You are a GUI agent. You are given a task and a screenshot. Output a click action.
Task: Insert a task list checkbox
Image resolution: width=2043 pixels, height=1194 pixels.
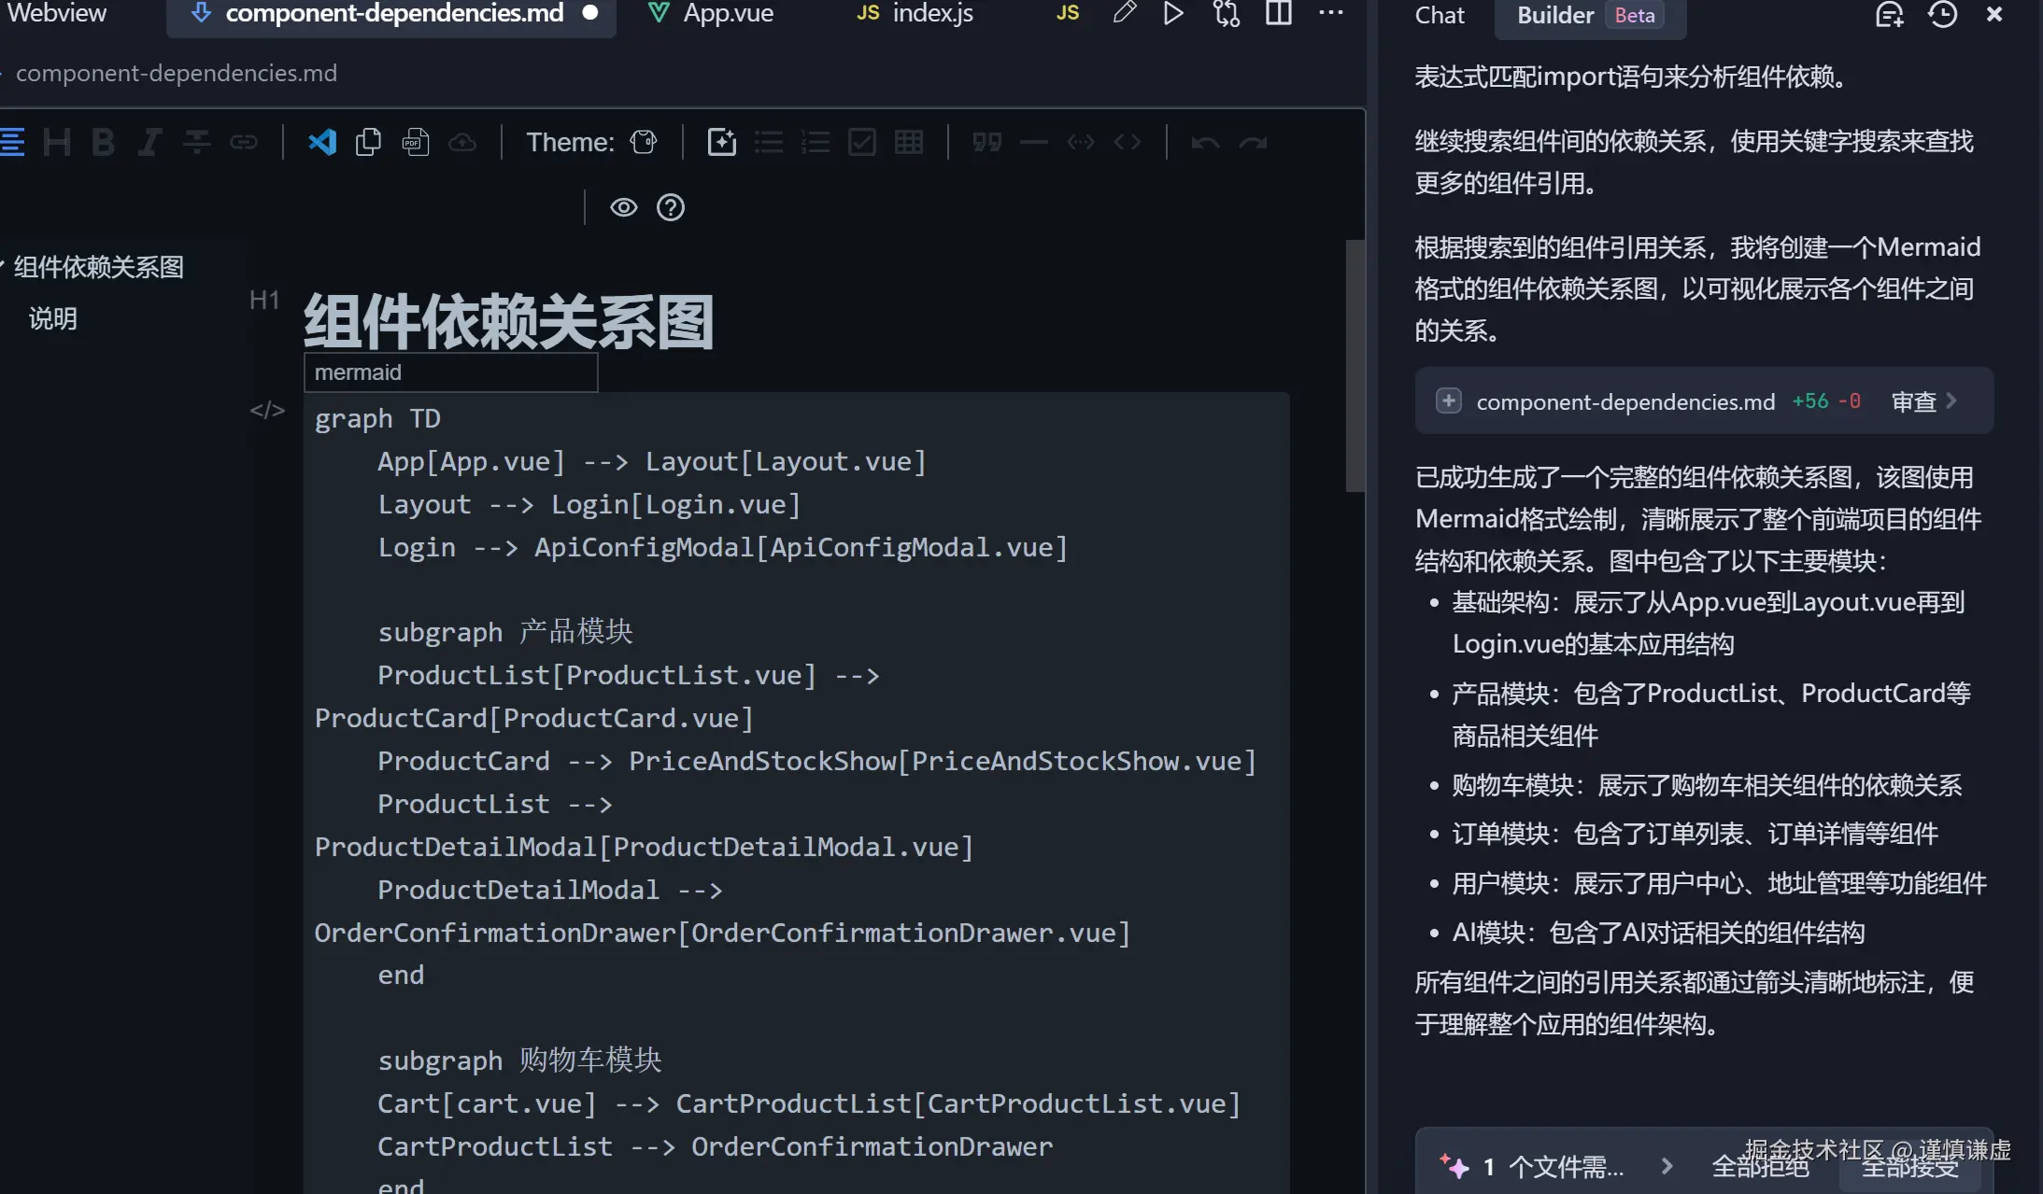point(861,142)
